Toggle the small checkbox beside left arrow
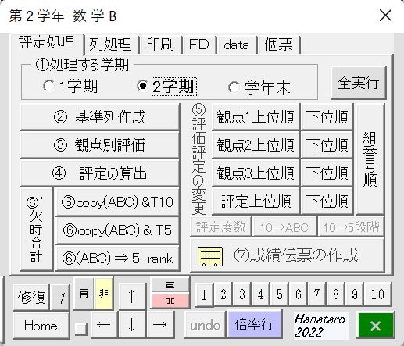Viewport: 404px width, 346px height. pos(80,329)
